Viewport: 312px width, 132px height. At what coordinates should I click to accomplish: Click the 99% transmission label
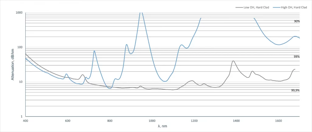pyautogui.click(x=297, y=57)
